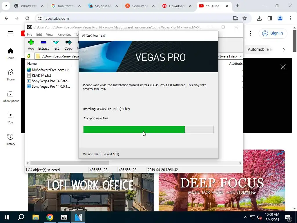Sort 7-Zip list by Name column

tap(48, 64)
